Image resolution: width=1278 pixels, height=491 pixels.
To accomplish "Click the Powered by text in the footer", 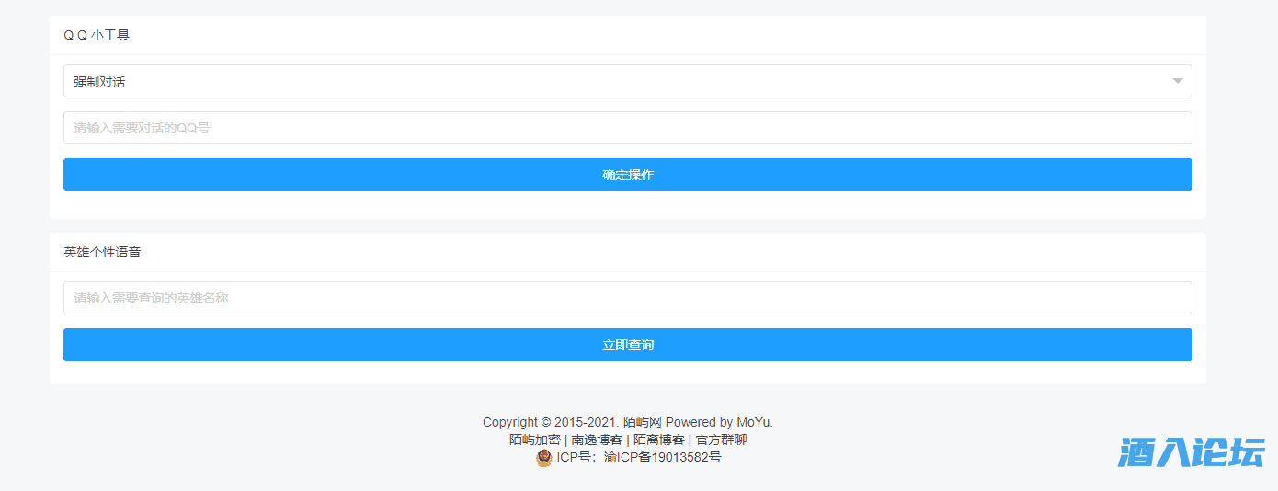I will click(x=699, y=422).
